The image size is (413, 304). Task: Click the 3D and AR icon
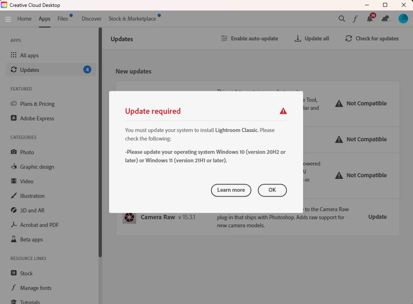(x=14, y=210)
